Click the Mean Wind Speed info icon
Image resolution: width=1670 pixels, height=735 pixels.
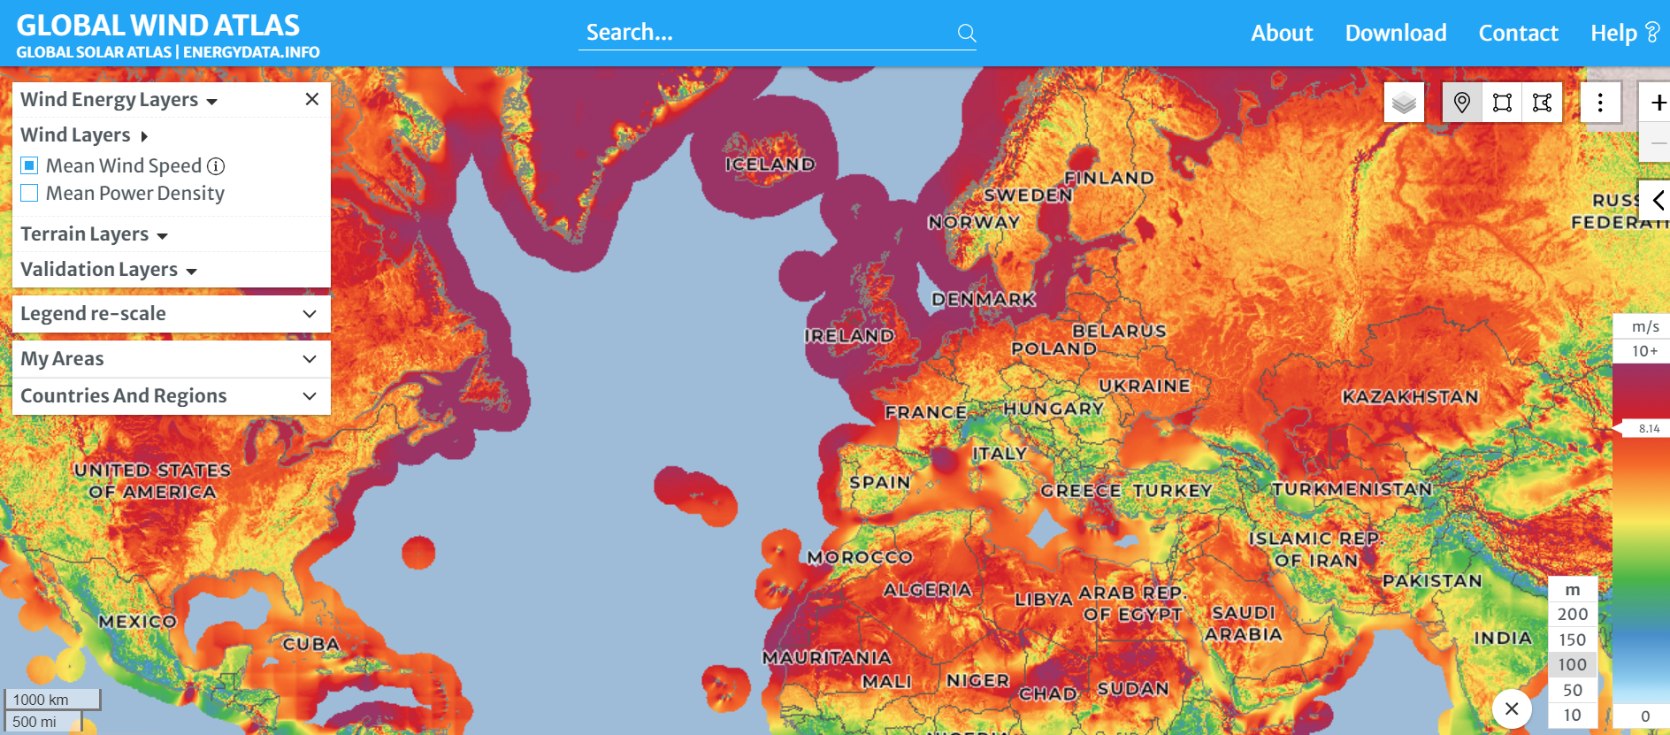pos(216,166)
